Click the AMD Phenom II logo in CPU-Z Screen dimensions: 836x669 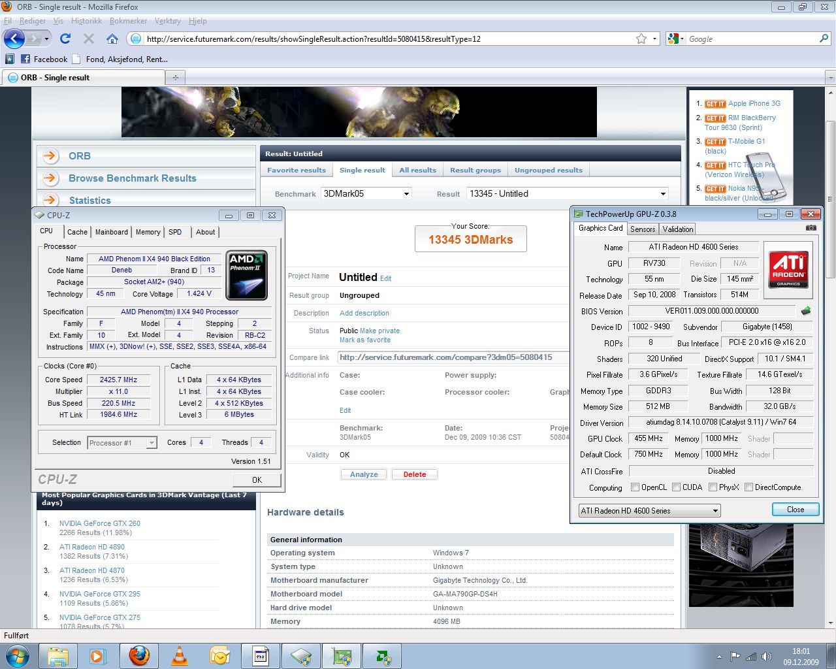click(x=246, y=274)
